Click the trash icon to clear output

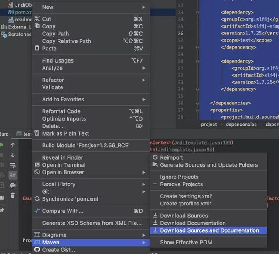(13, 195)
